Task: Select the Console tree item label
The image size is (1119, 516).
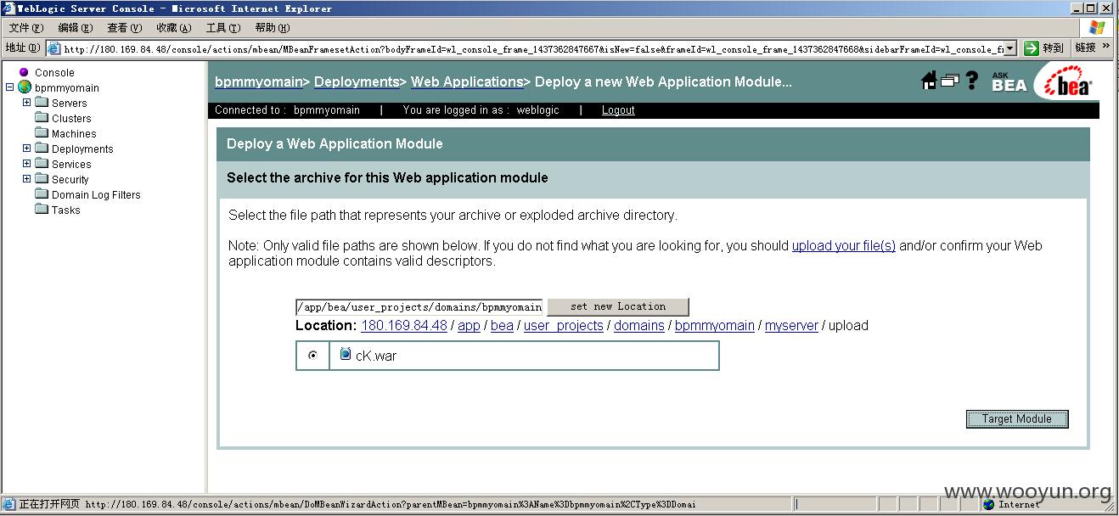Action: point(54,72)
